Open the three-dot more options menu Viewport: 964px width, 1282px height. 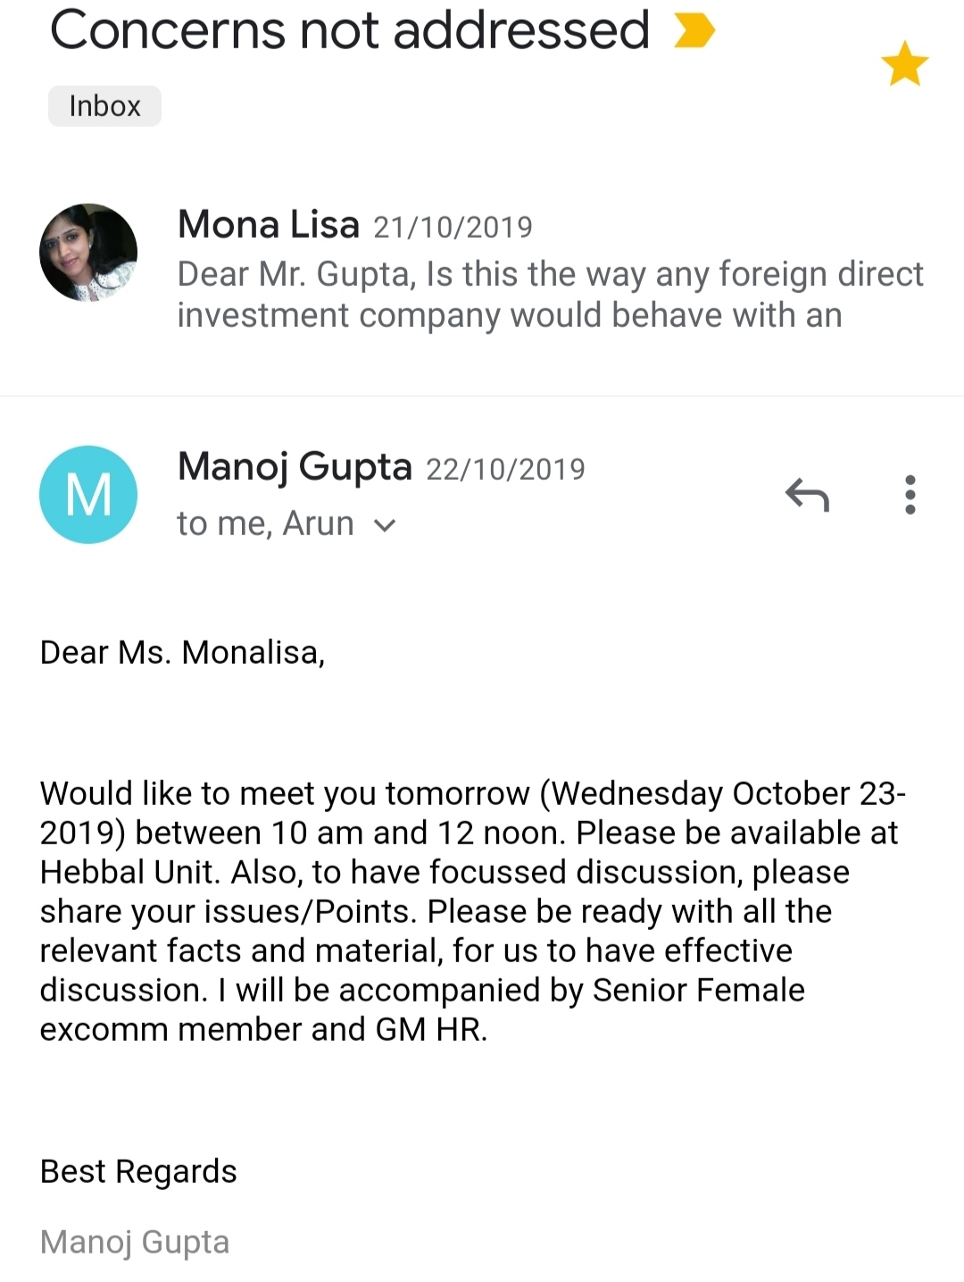(910, 494)
